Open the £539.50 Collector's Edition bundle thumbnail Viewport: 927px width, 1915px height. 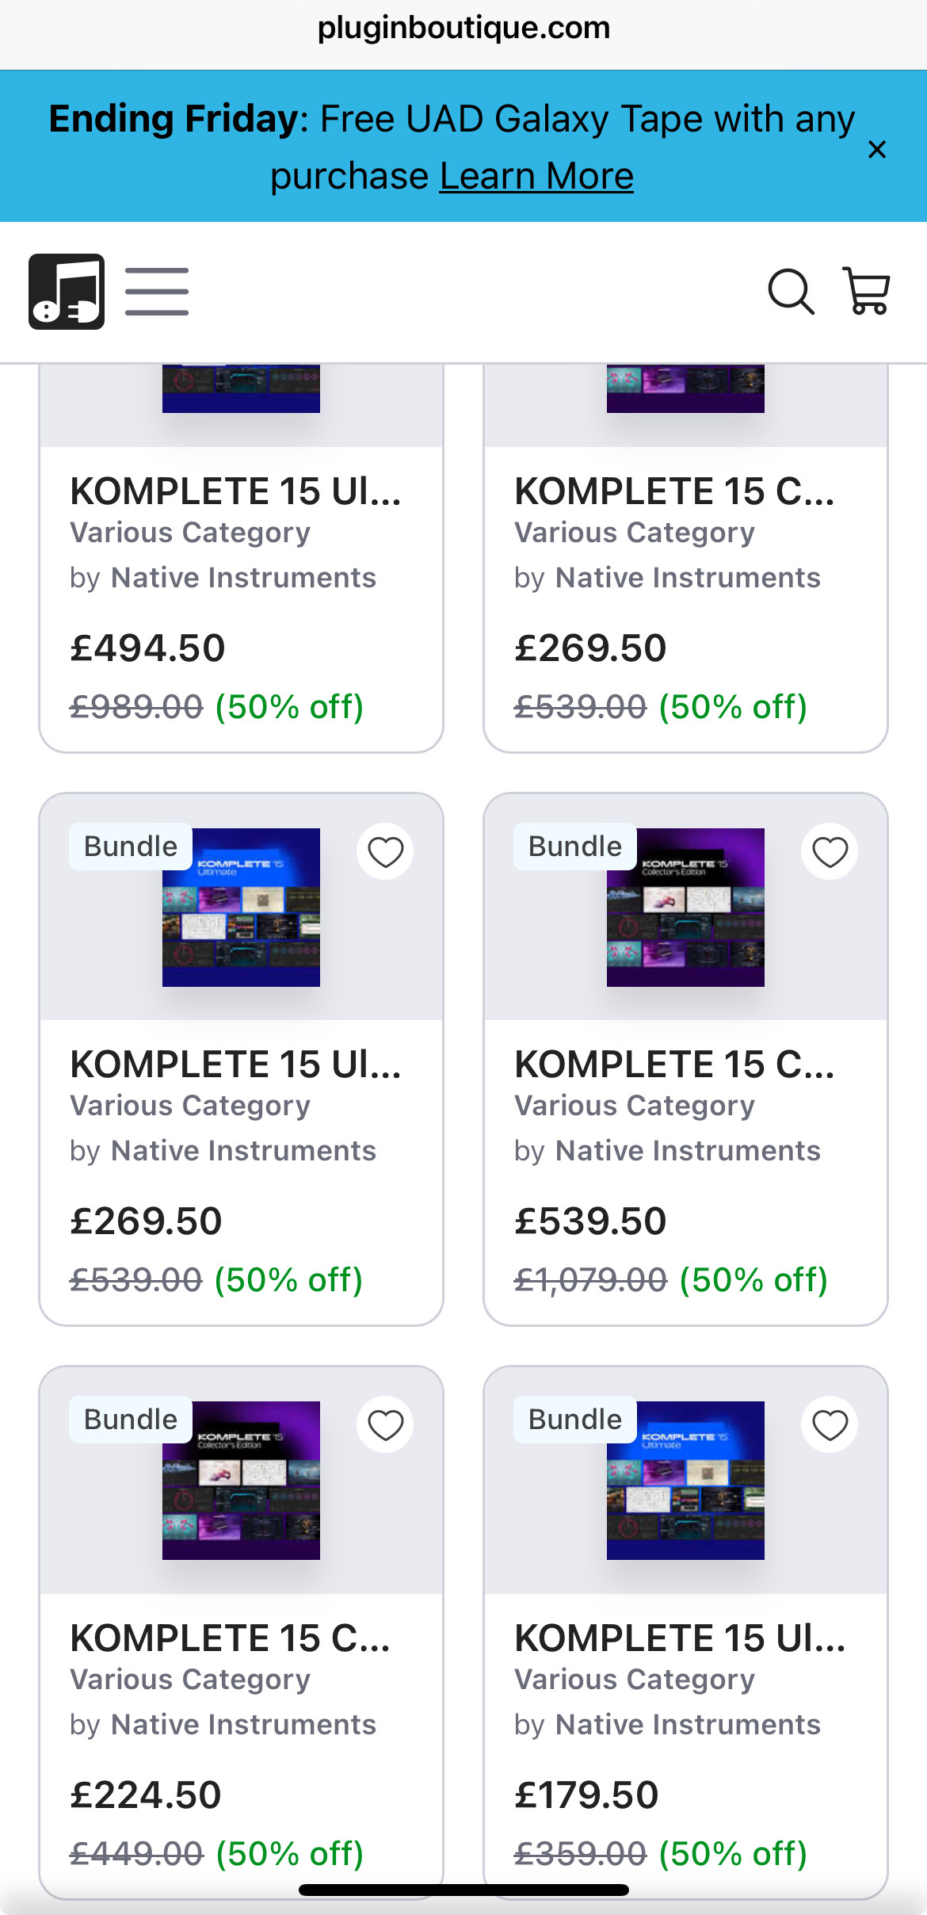[x=685, y=908]
